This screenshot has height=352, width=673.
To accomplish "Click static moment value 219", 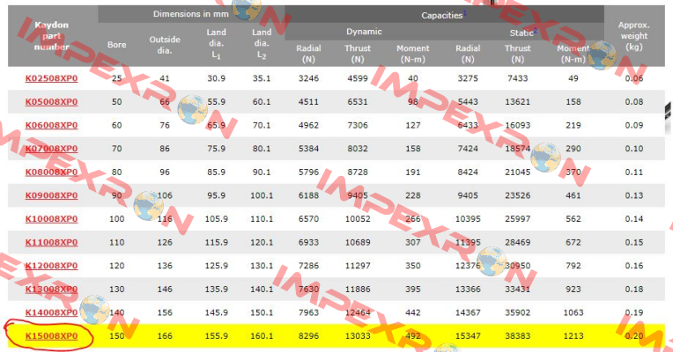I will click(x=573, y=125).
